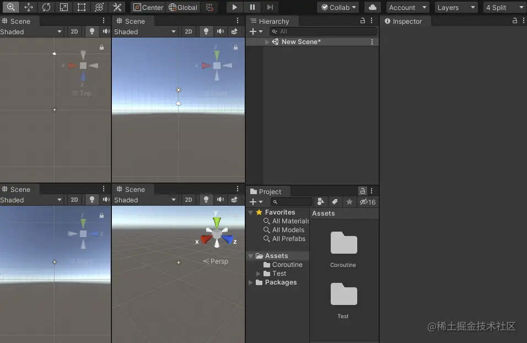Open top-right Scene view options menu (three dots)
The width and height of the screenshot is (527, 343).
click(x=237, y=20)
